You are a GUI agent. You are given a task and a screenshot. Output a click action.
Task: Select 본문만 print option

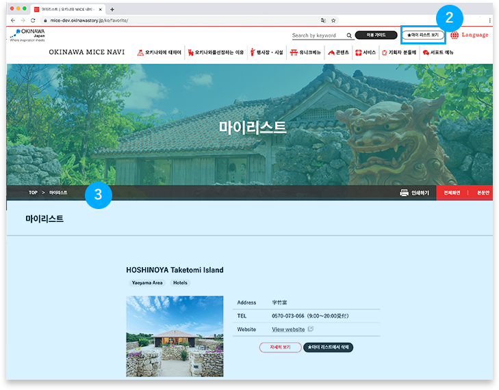[483, 193]
